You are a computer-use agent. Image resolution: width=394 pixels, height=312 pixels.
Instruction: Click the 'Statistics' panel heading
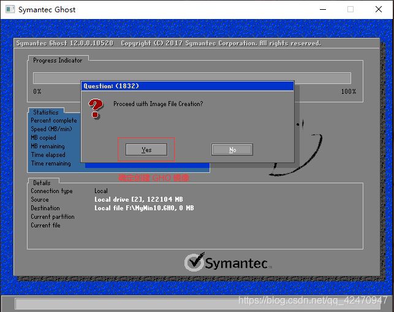pos(46,112)
